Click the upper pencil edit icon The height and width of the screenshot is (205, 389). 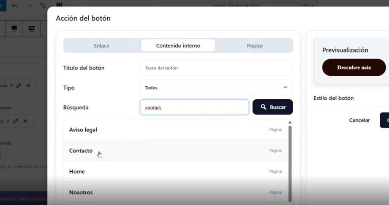coord(19,85)
